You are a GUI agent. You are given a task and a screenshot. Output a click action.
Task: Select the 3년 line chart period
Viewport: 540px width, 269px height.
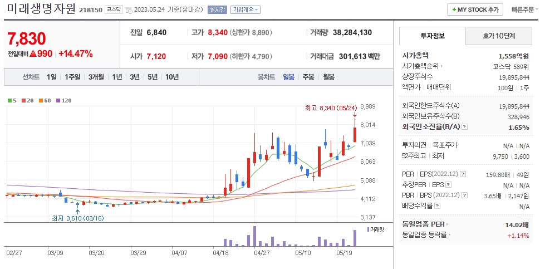coord(135,77)
